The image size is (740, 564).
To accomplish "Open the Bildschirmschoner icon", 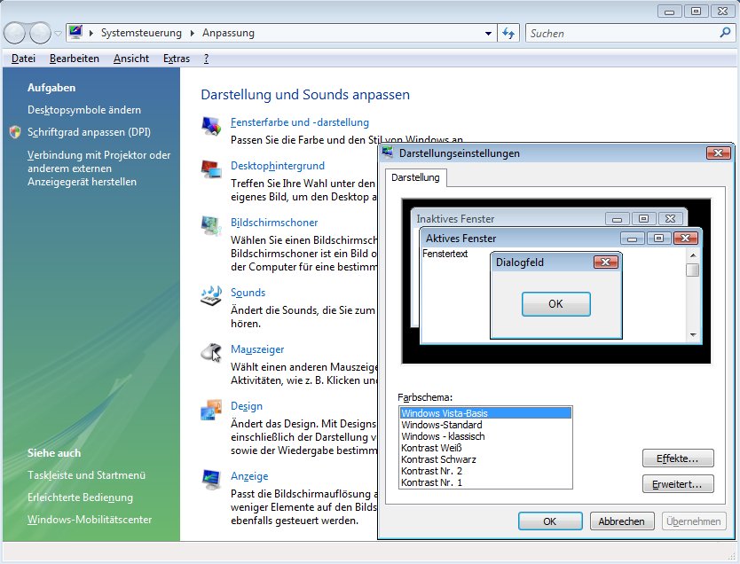I will coord(211,225).
